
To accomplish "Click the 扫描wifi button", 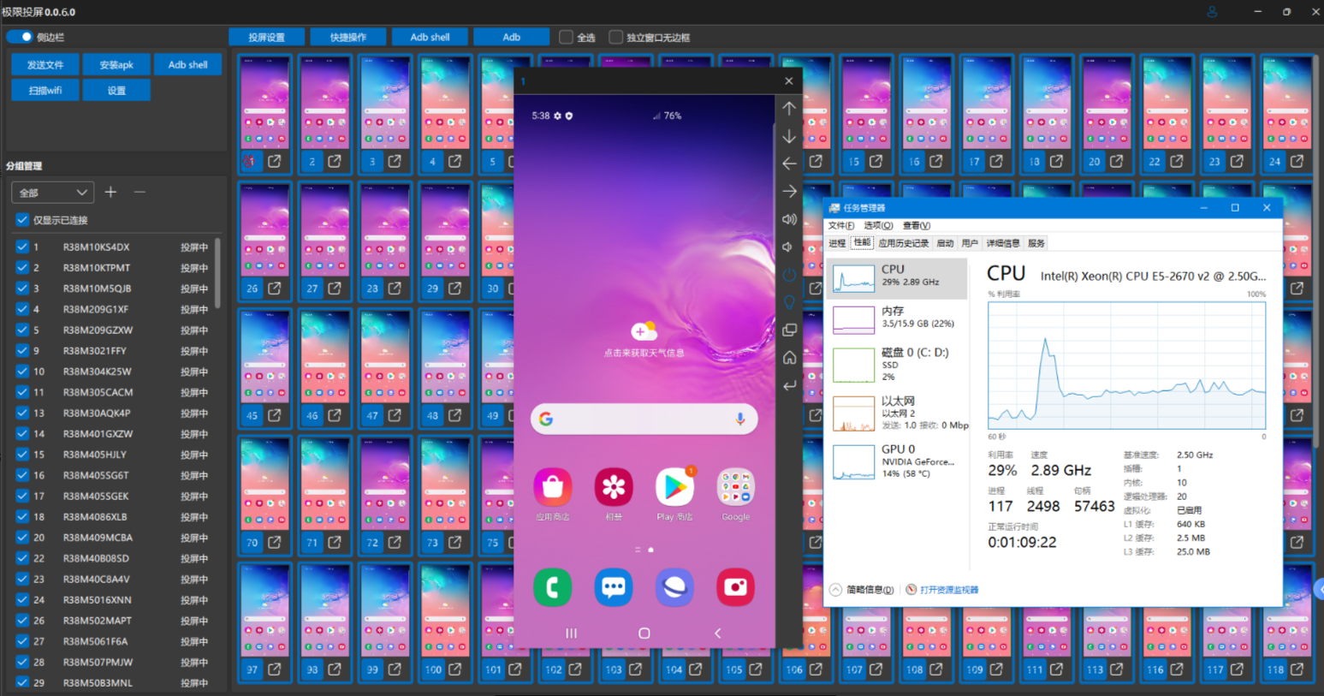I will [45, 89].
